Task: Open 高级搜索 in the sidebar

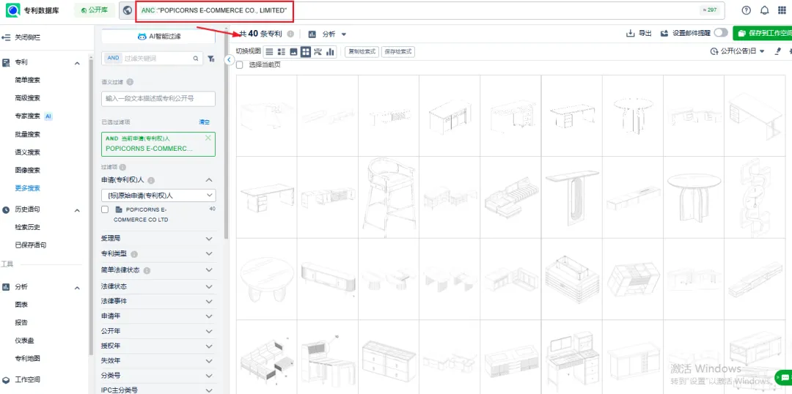Action: point(27,98)
